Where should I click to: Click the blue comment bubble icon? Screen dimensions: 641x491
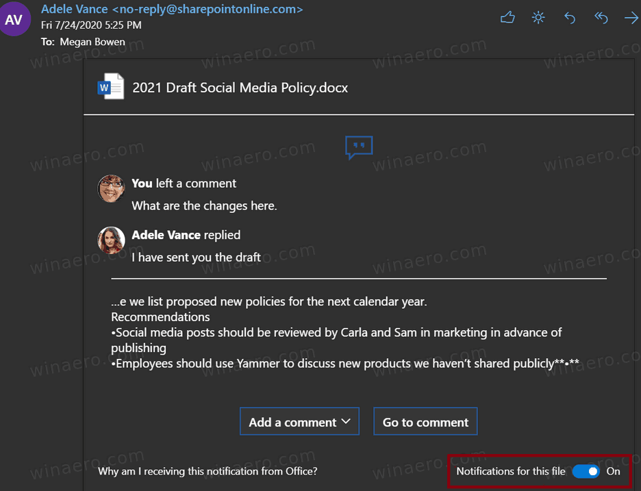pos(359,147)
